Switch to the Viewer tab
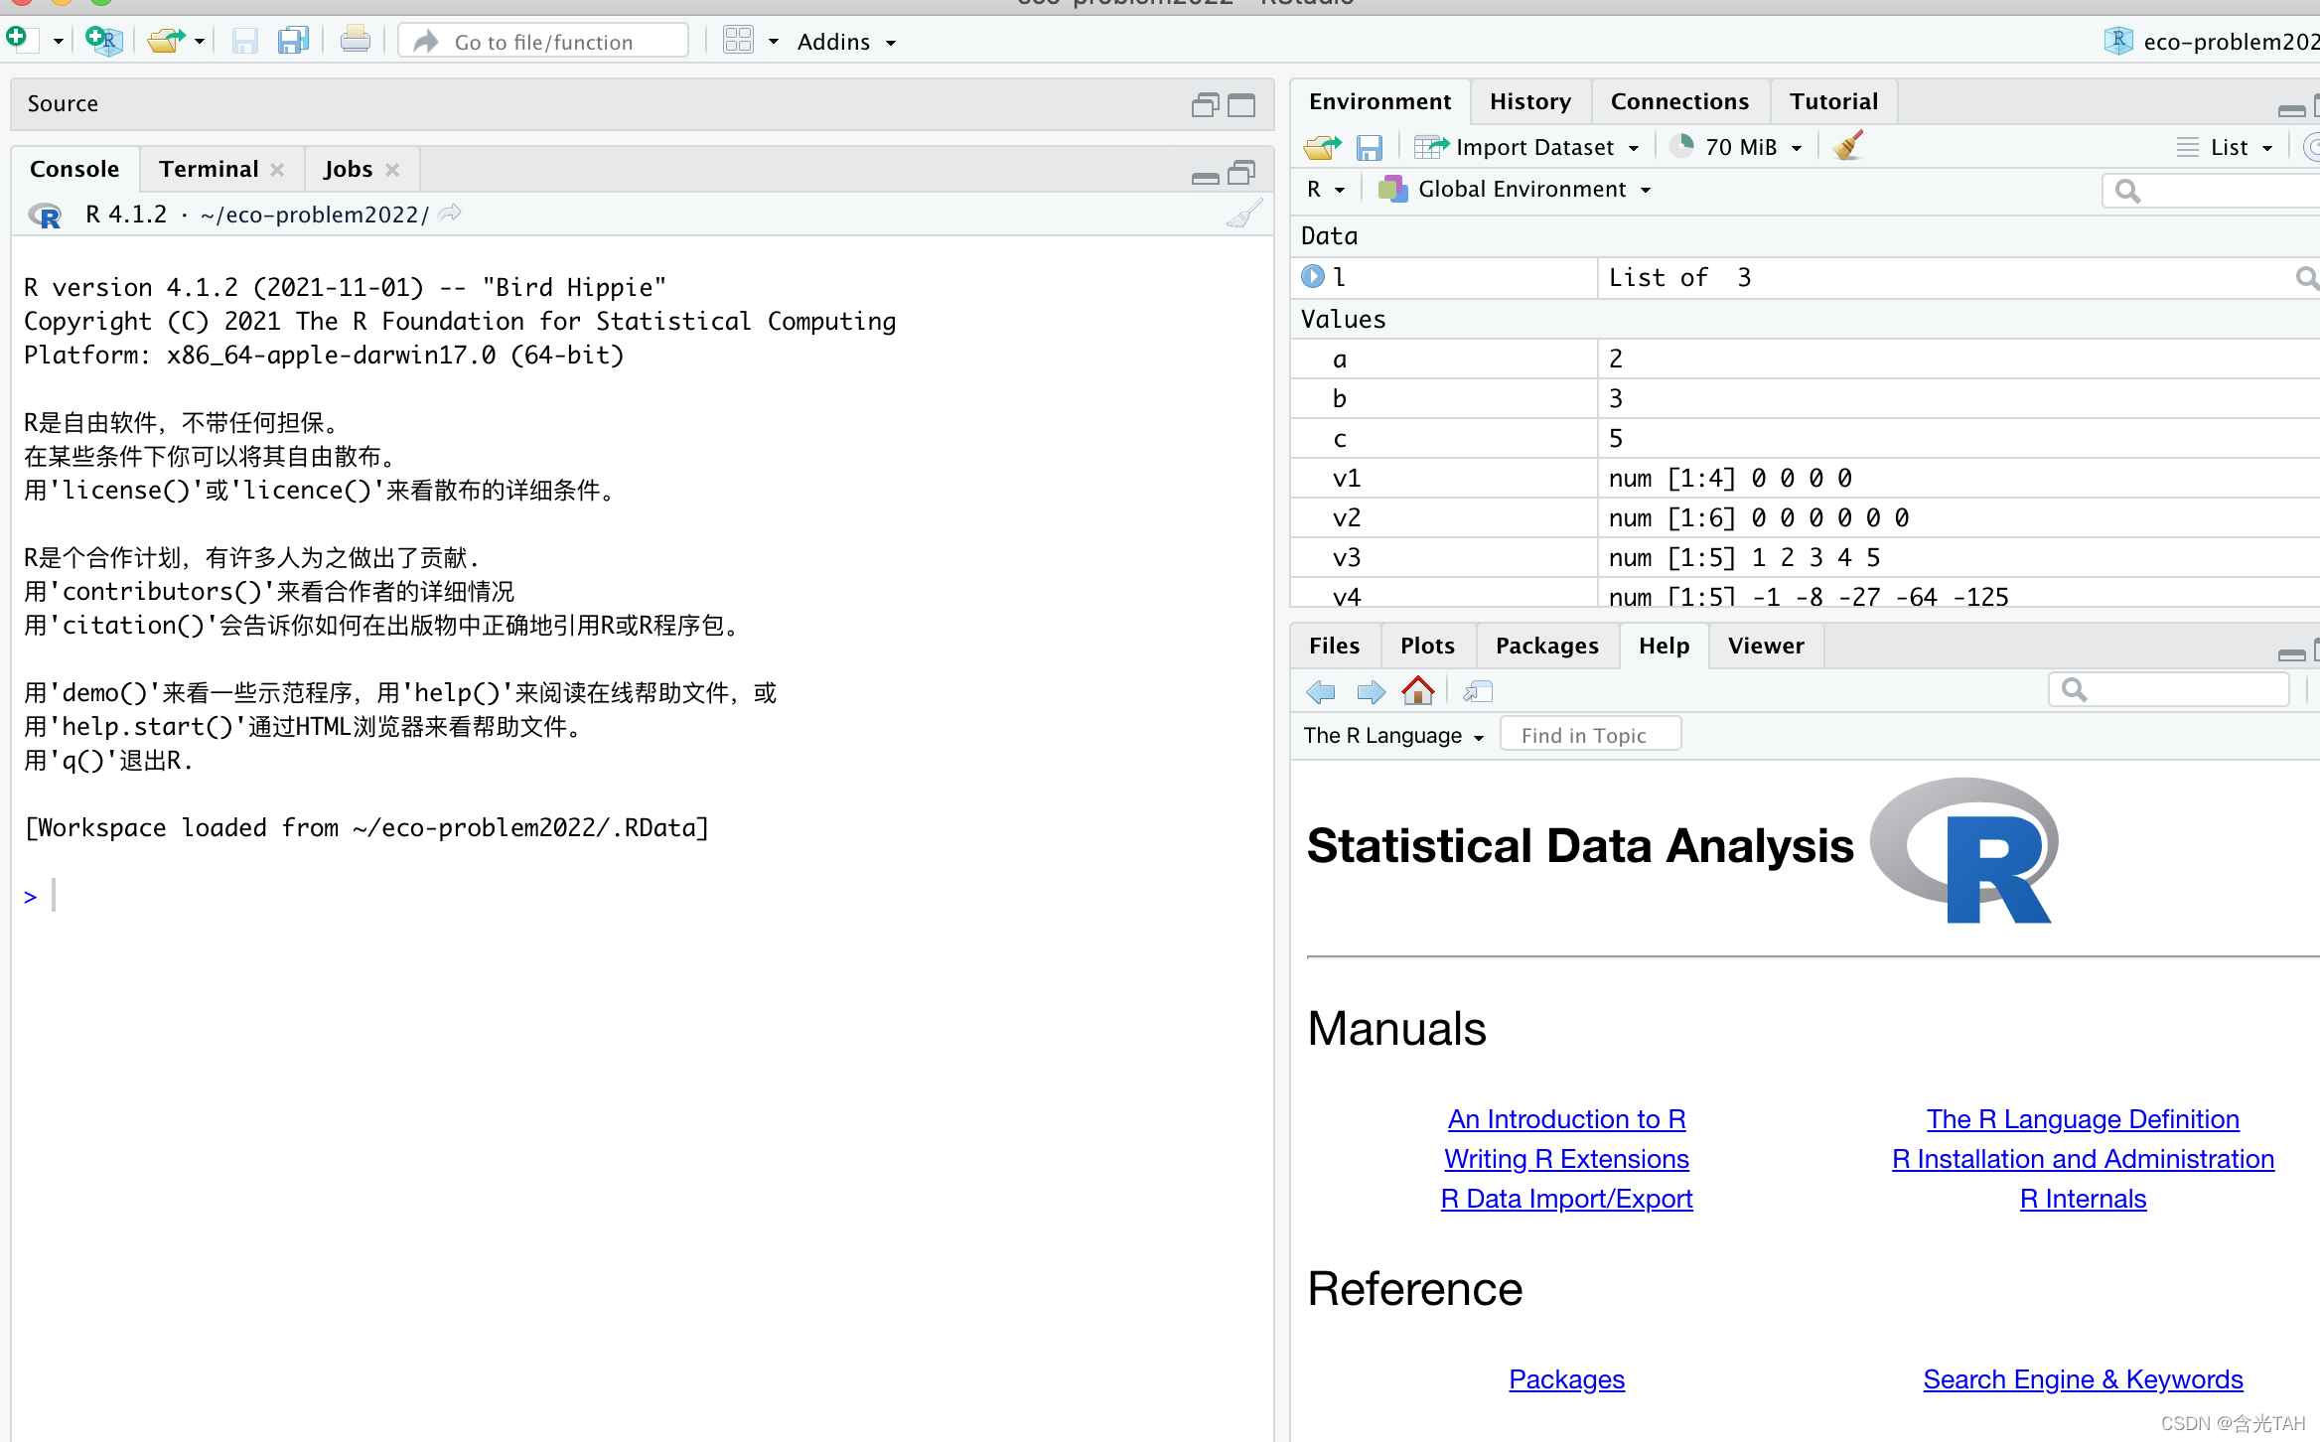Viewport: 2320px width, 1442px height. tap(1765, 646)
